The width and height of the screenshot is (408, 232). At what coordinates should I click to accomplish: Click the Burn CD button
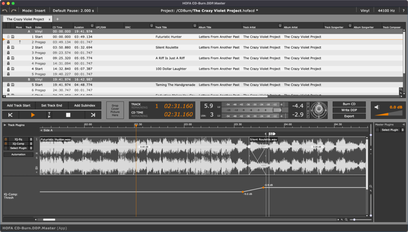(349, 104)
